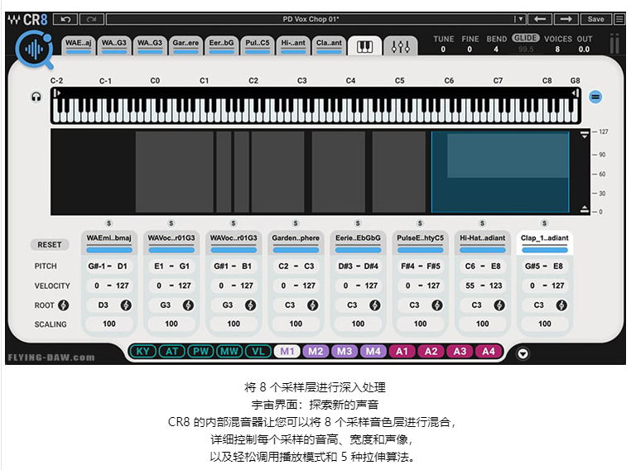Select the VL modulation source
This screenshot has height=470, width=631.
[258, 352]
